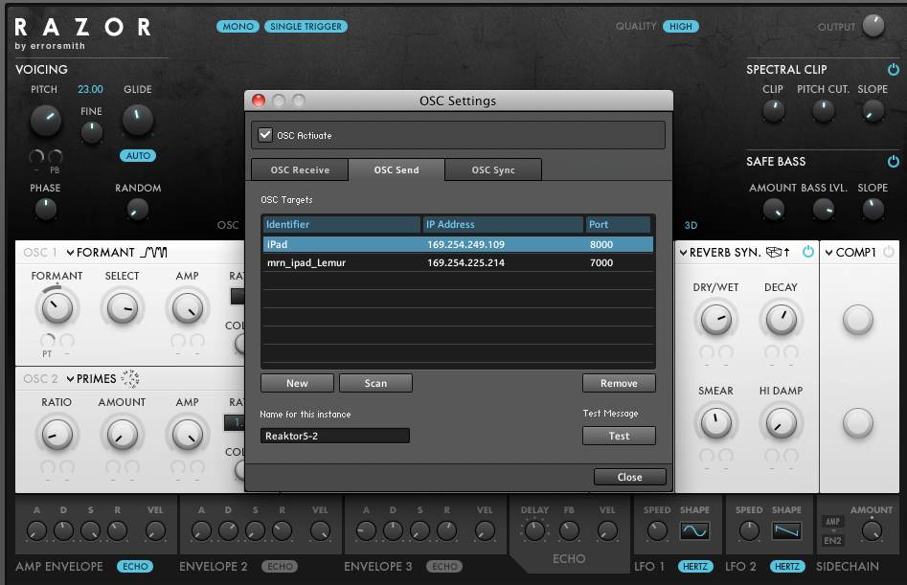Click the Reverb Syn power icon
Screen dimensions: 907x585
tap(807, 253)
